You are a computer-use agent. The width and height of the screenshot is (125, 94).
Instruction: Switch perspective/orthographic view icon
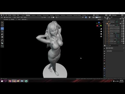coord(101,37)
